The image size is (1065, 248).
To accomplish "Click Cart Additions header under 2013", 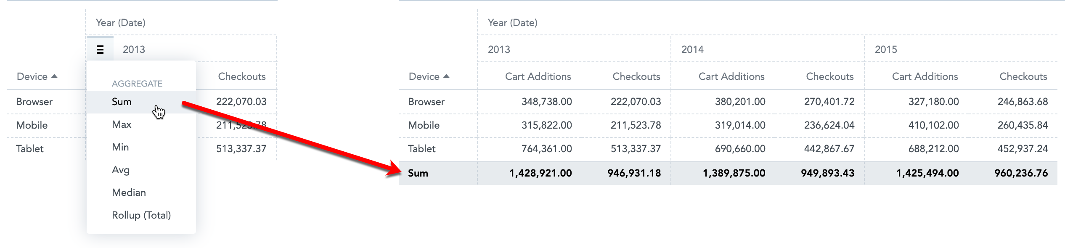I will [x=538, y=77].
